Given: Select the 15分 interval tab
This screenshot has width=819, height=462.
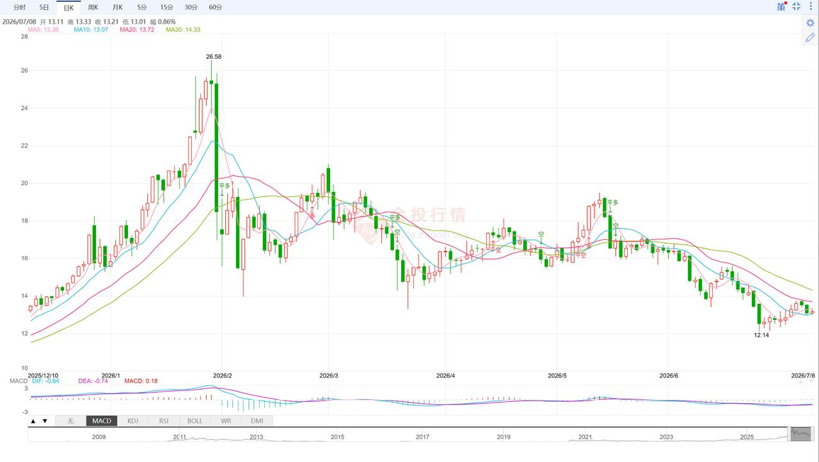Looking at the screenshot, I should click(x=166, y=7).
